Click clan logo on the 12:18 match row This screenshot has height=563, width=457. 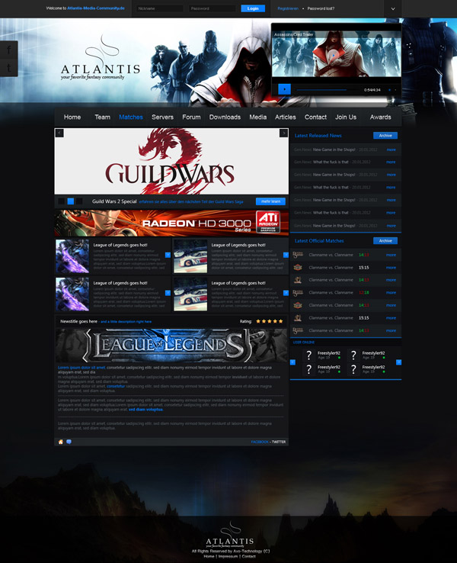pos(298,293)
